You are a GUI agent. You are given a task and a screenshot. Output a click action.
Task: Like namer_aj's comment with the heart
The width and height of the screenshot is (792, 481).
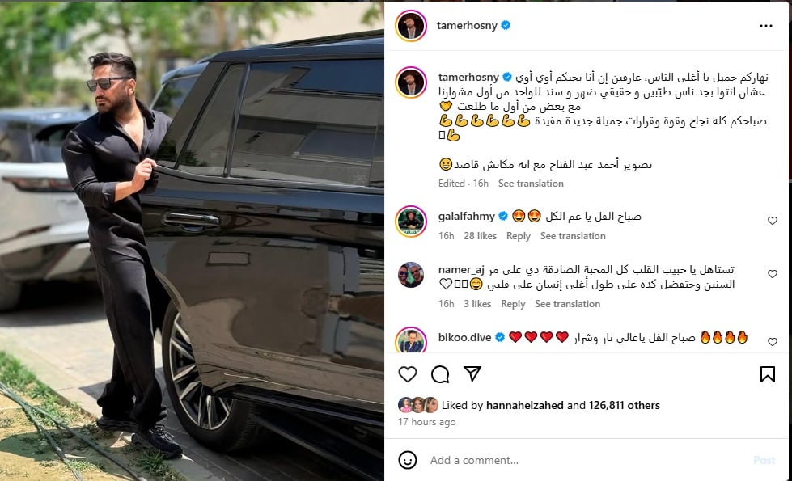(773, 274)
